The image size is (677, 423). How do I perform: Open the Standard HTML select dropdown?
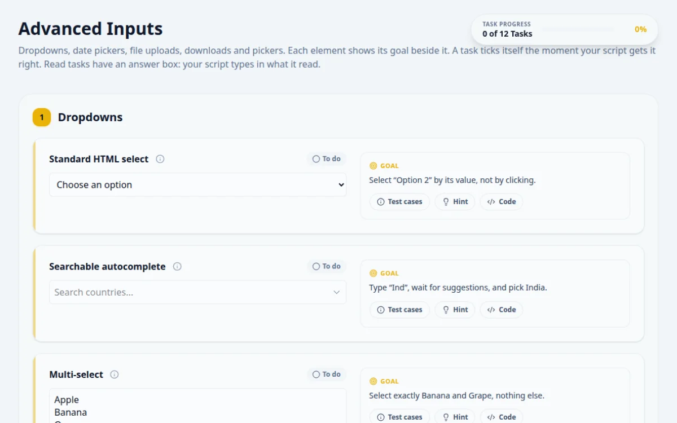point(197,185)
